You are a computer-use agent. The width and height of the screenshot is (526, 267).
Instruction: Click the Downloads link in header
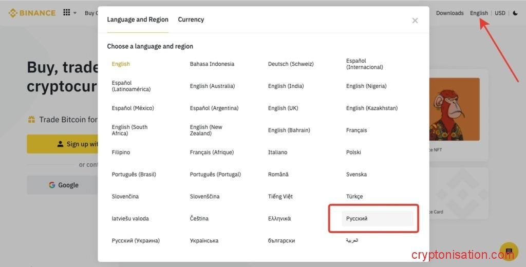click(x=449, y=13)
